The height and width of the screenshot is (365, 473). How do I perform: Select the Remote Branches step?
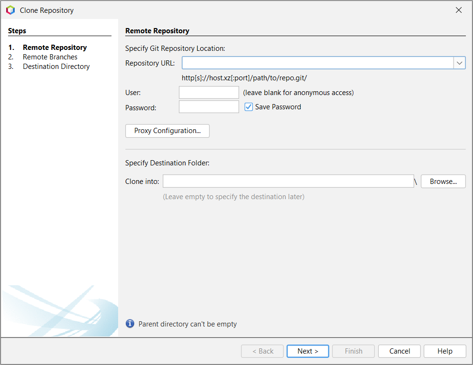click(x=50, y=57)
